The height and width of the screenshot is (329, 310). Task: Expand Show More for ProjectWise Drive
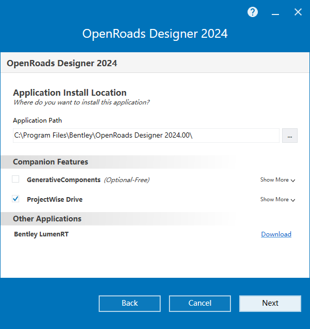click(x=277, y=199)
